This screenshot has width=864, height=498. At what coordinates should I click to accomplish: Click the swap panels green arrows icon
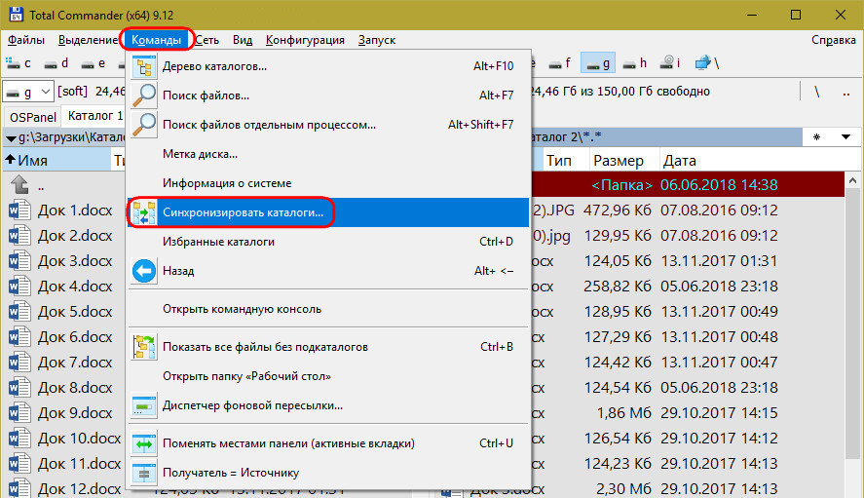tap(144, 443)
